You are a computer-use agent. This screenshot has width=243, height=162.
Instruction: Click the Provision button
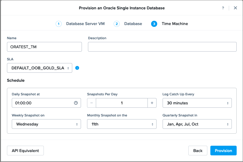click(x=223, y=151)
